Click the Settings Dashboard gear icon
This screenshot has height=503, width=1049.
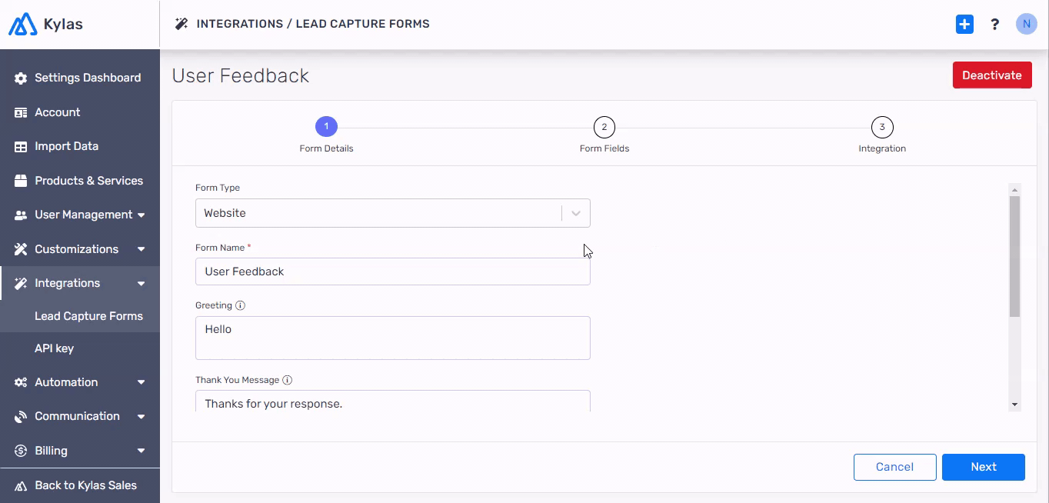tap(21, 78)
